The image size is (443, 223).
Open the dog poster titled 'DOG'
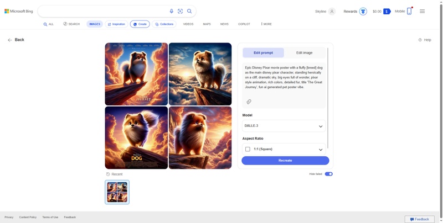click(136, 137)
